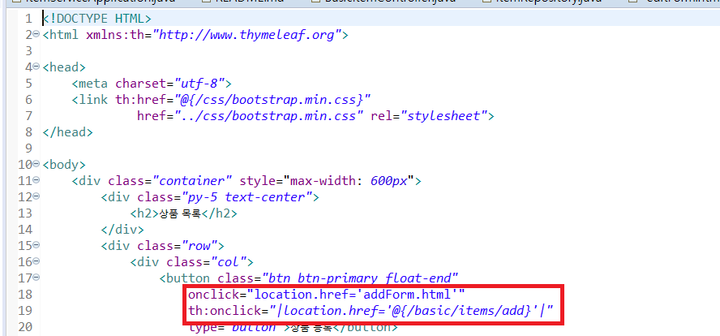
Task: Click the "py-5 text-center" class value
Action: point(246,196)
